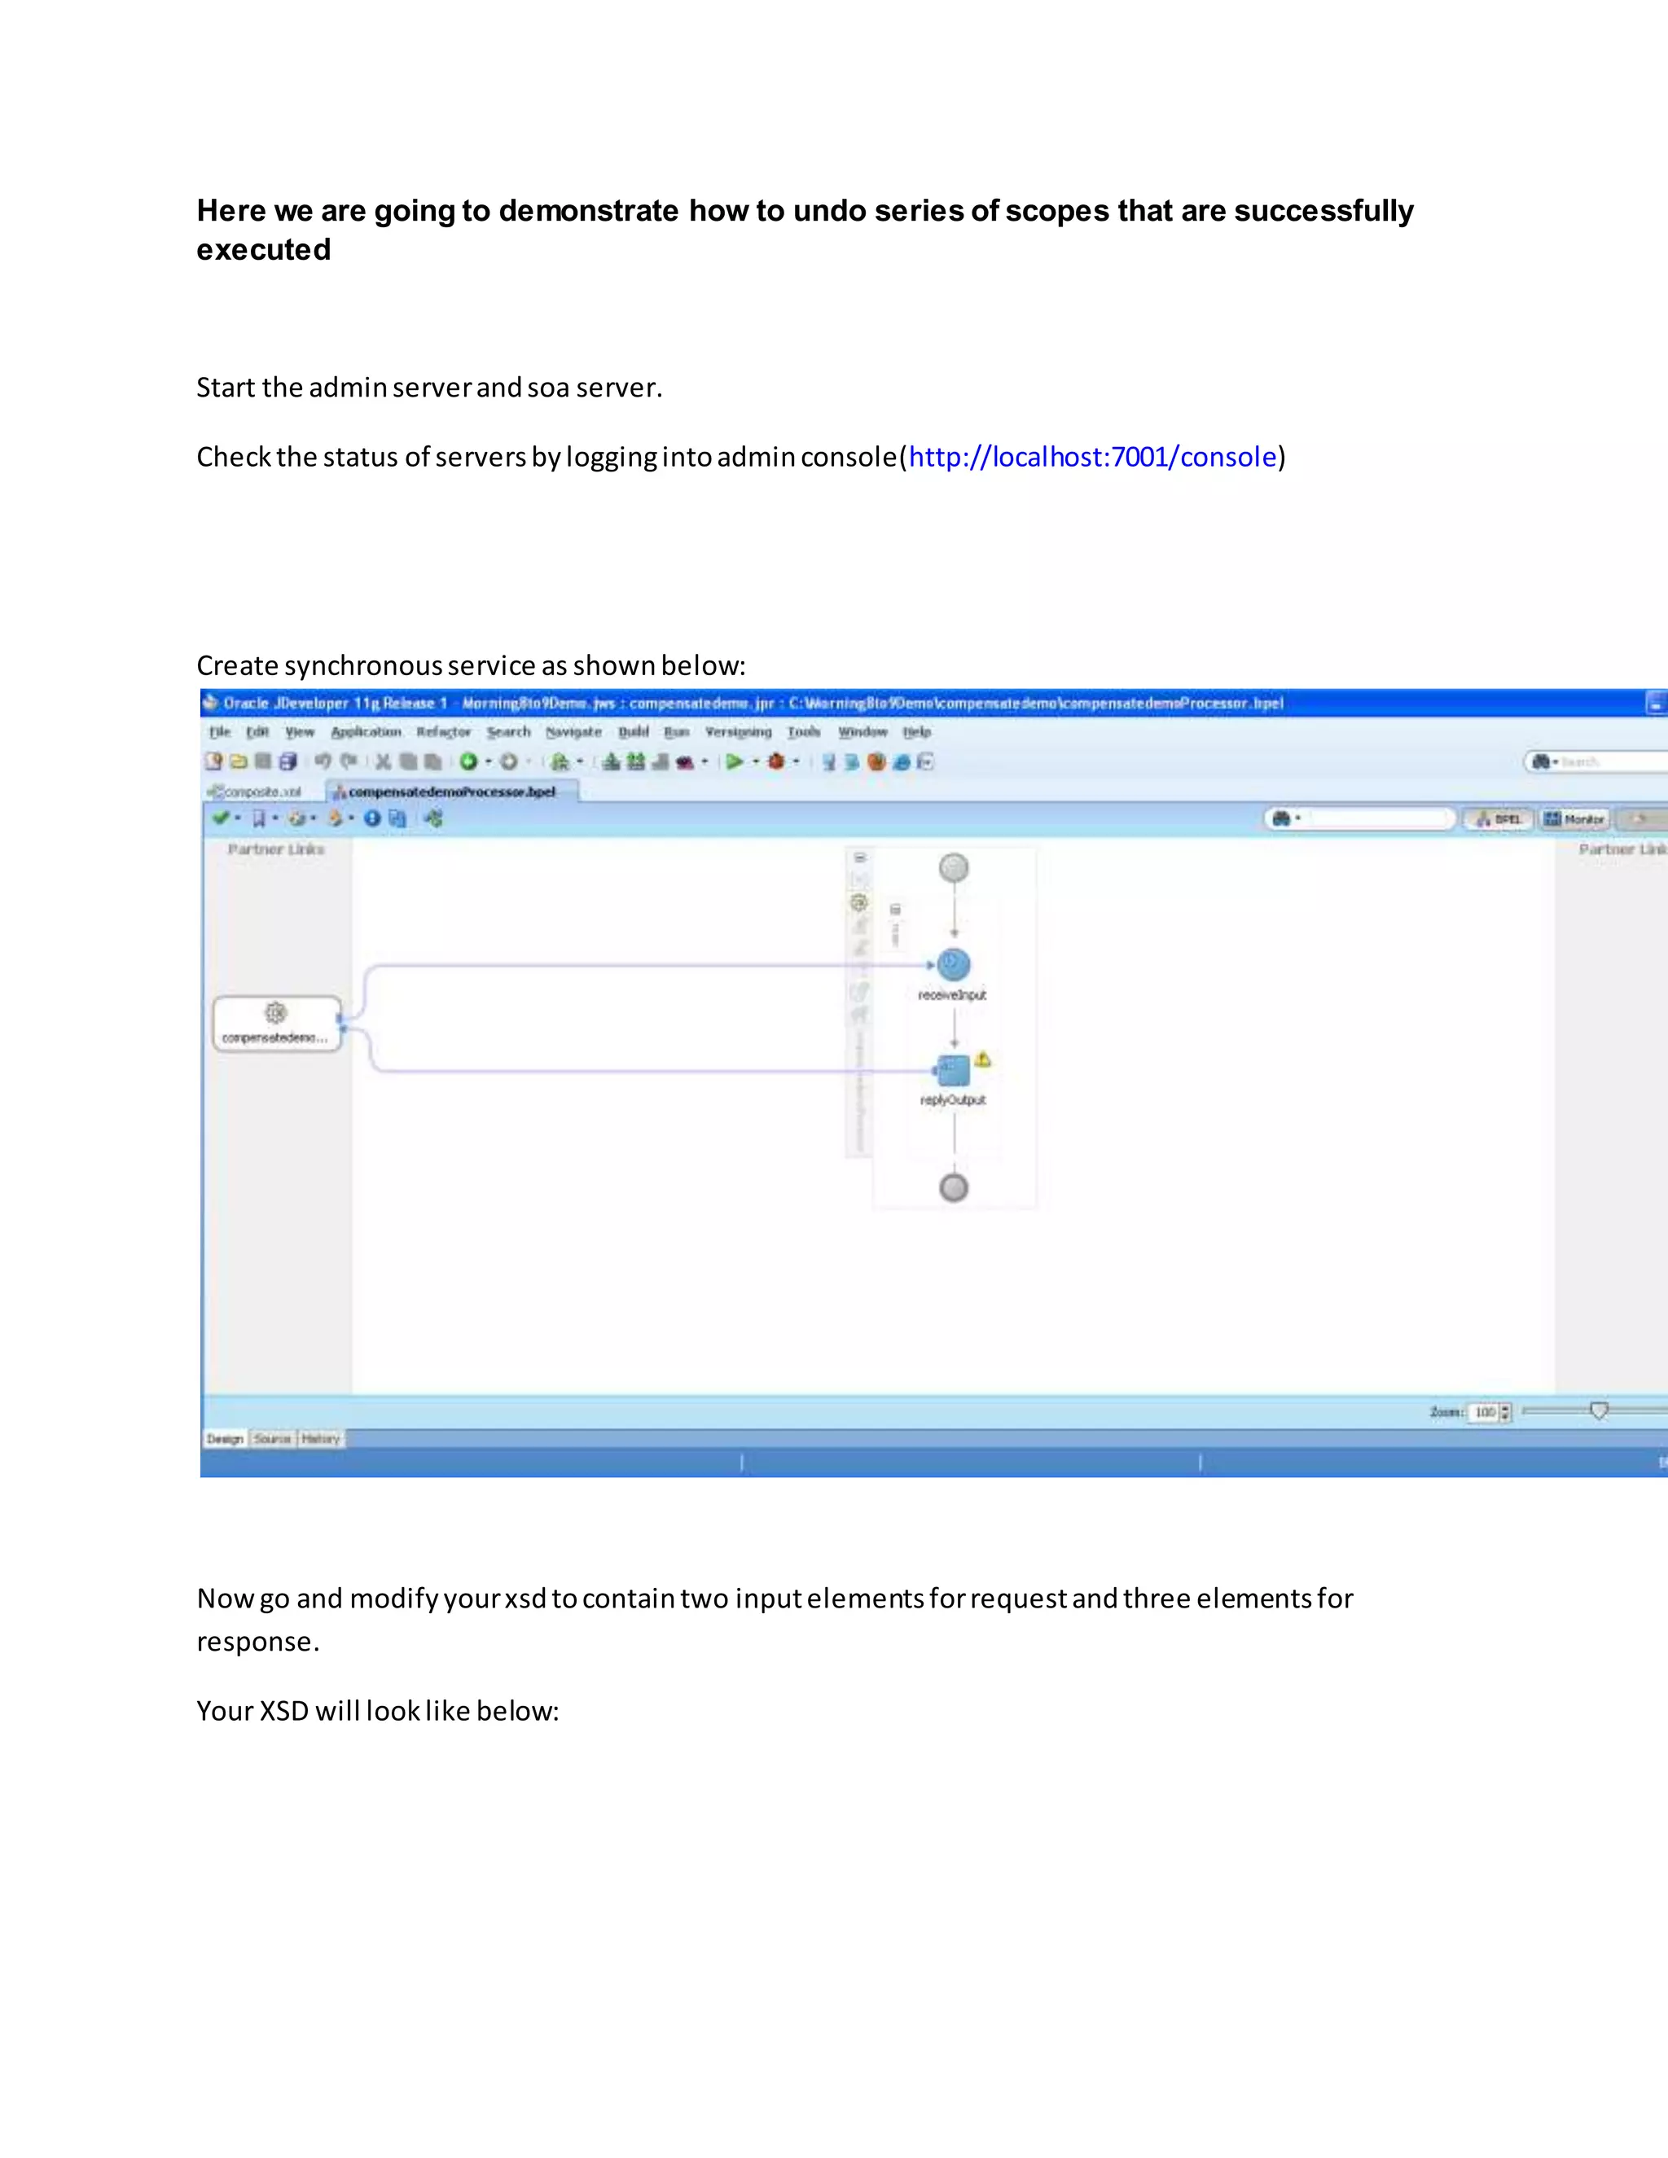Adjust the zoom slider handle
The height and width of the screenshot is (2158, 1668).
pos(1599,1411)
